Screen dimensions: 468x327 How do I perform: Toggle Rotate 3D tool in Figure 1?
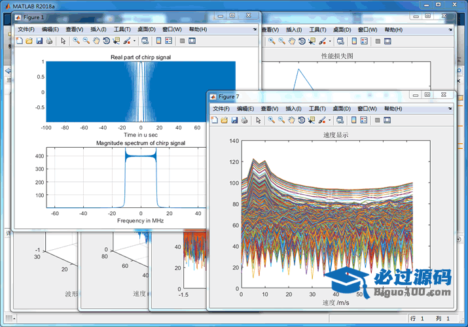[x=106, y=41]
